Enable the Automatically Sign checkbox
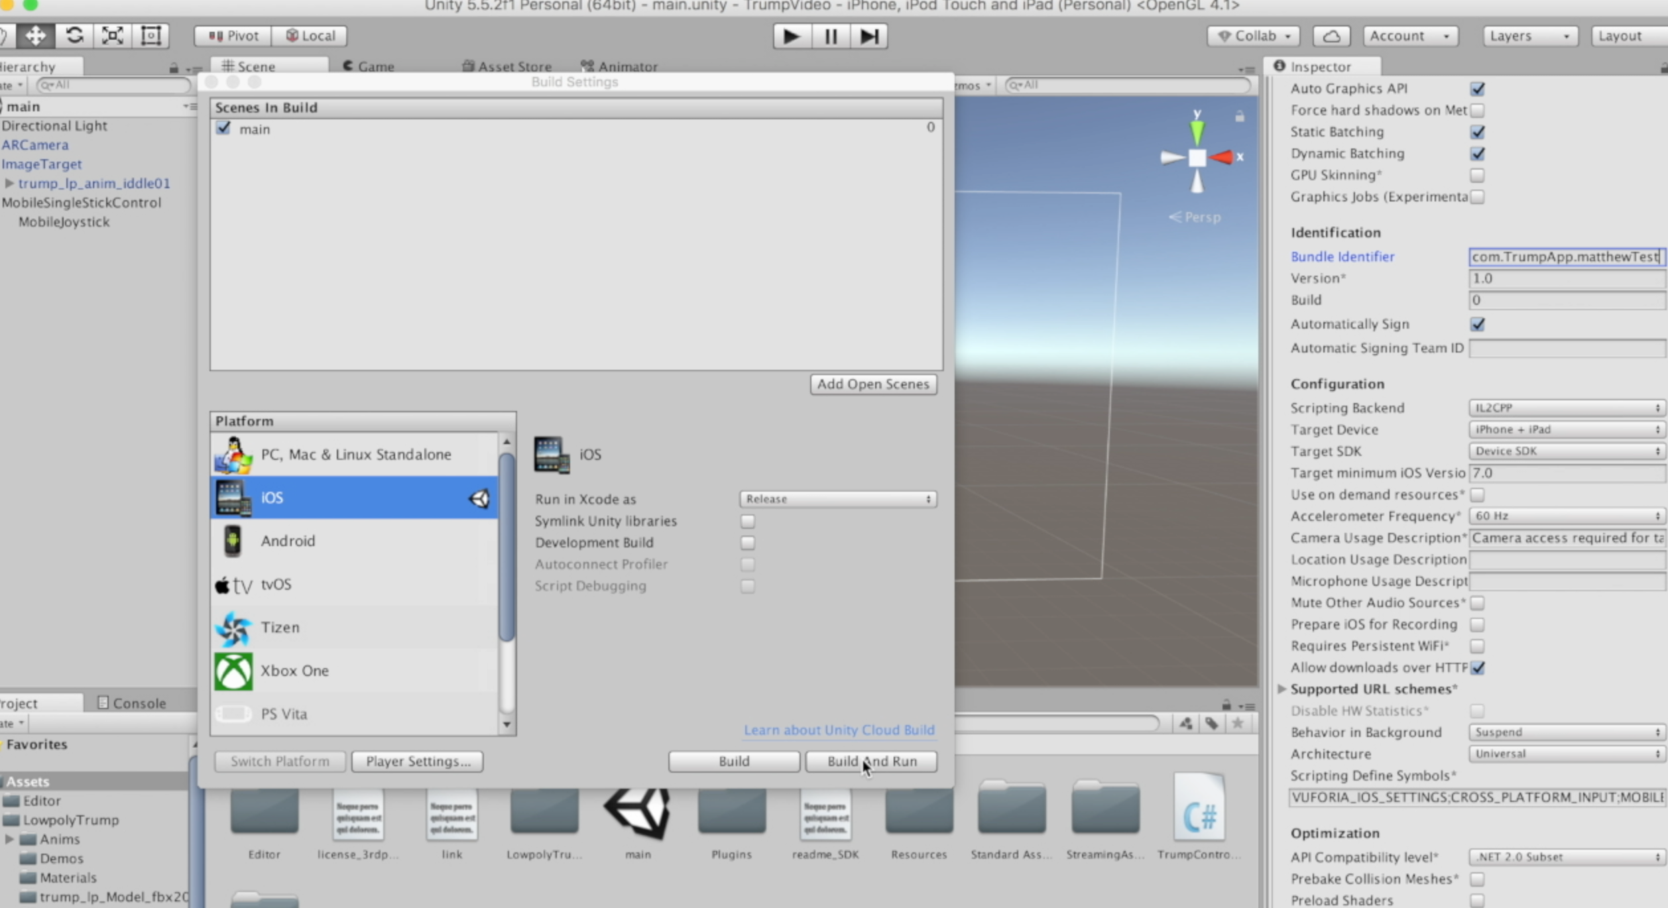Screen dimensions: 1668x908 tap(1478, 324)
